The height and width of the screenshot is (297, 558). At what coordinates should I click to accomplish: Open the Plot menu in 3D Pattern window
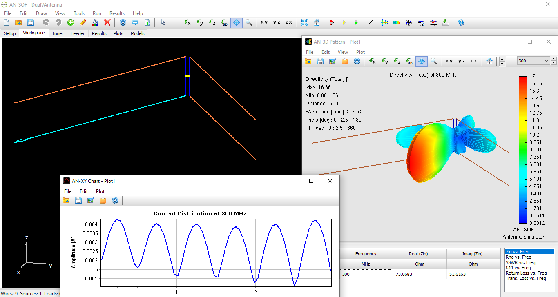click(361, 52)
